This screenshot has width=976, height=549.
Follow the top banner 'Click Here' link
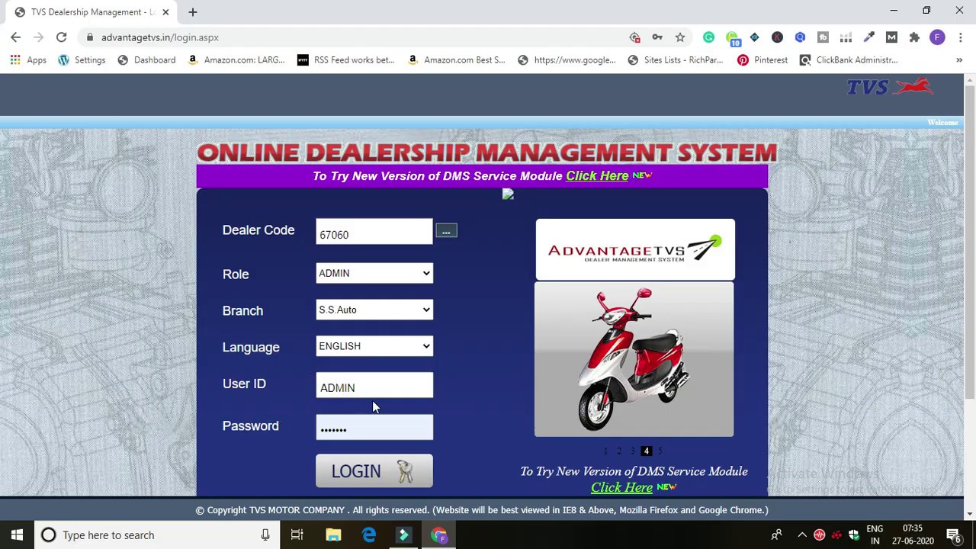597,175
